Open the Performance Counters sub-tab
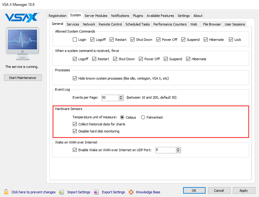The width and height of the screenshot is (259, 197). (170, 24)
